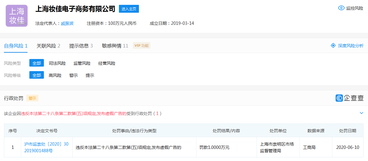Click the eye icon beside 监控风险

(341, 8)
